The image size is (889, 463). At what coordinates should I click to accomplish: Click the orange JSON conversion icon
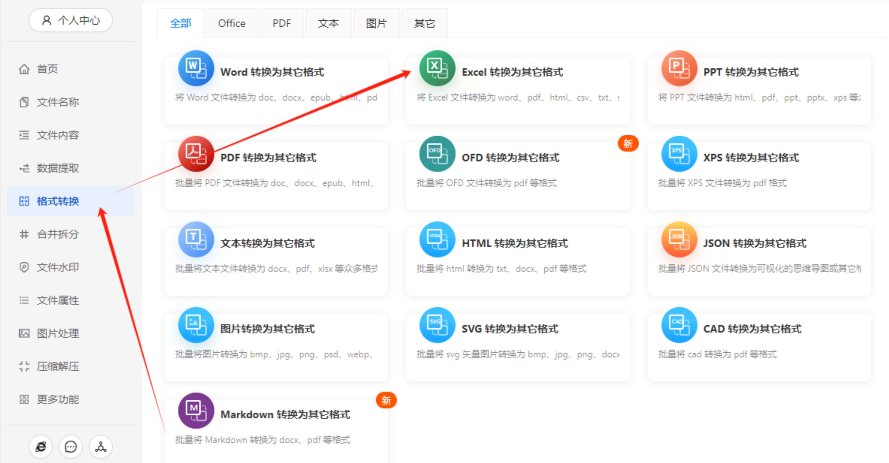click(x=679, y=240)
